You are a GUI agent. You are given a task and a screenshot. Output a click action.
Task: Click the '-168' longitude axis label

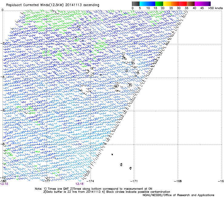[178, 181]
